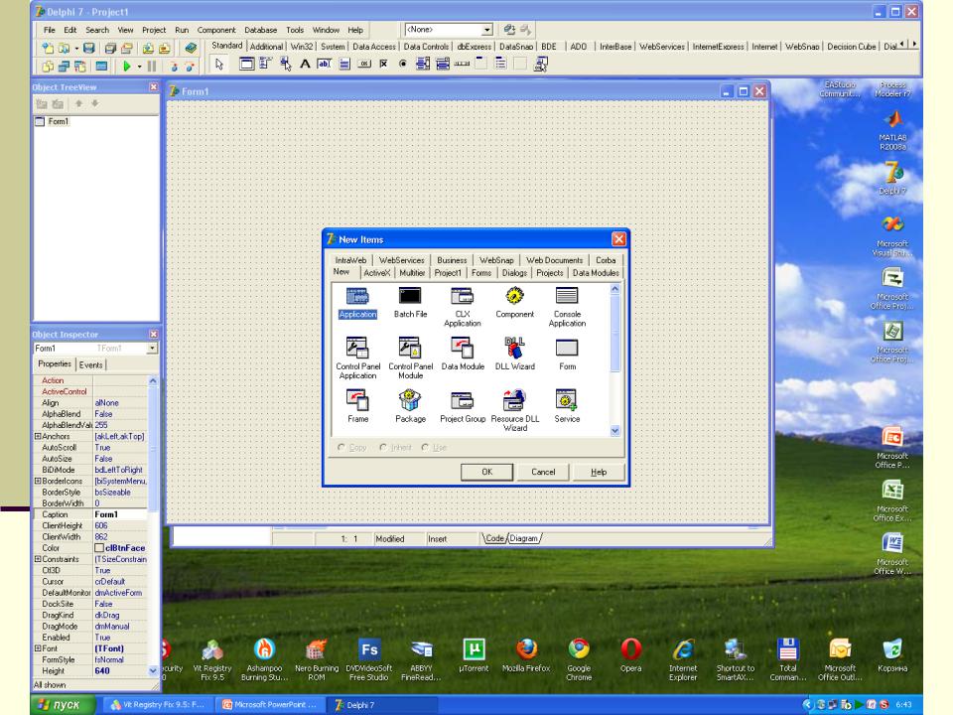Select the Console Application item
The image size is (953, 715).
click(567, 307)
